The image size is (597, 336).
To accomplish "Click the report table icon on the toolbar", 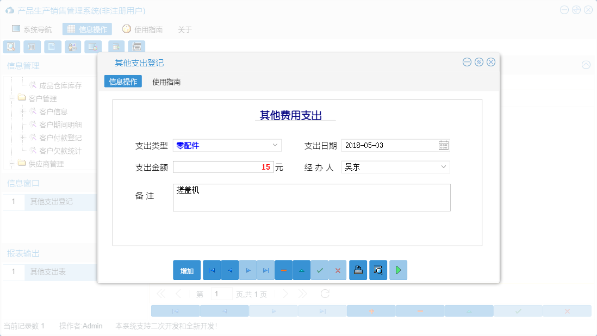I will tap(32, 47).
